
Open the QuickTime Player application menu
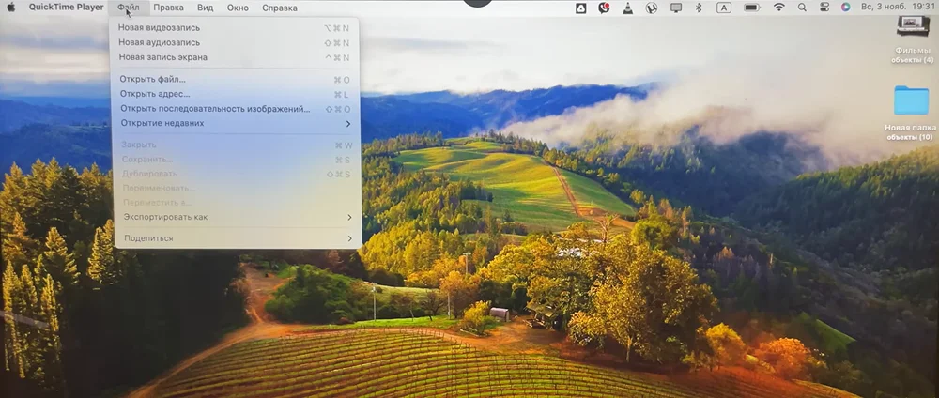pos(66,8)
